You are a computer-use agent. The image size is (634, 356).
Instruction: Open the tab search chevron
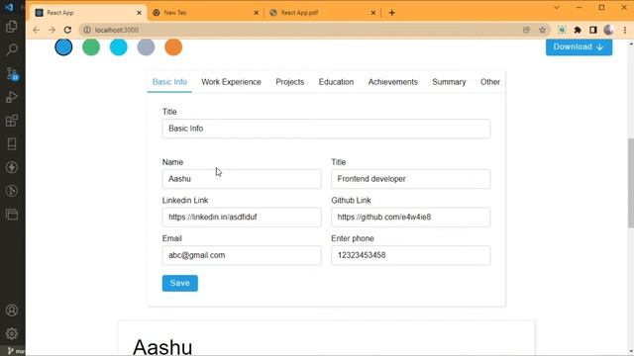[x=557, y=8]
